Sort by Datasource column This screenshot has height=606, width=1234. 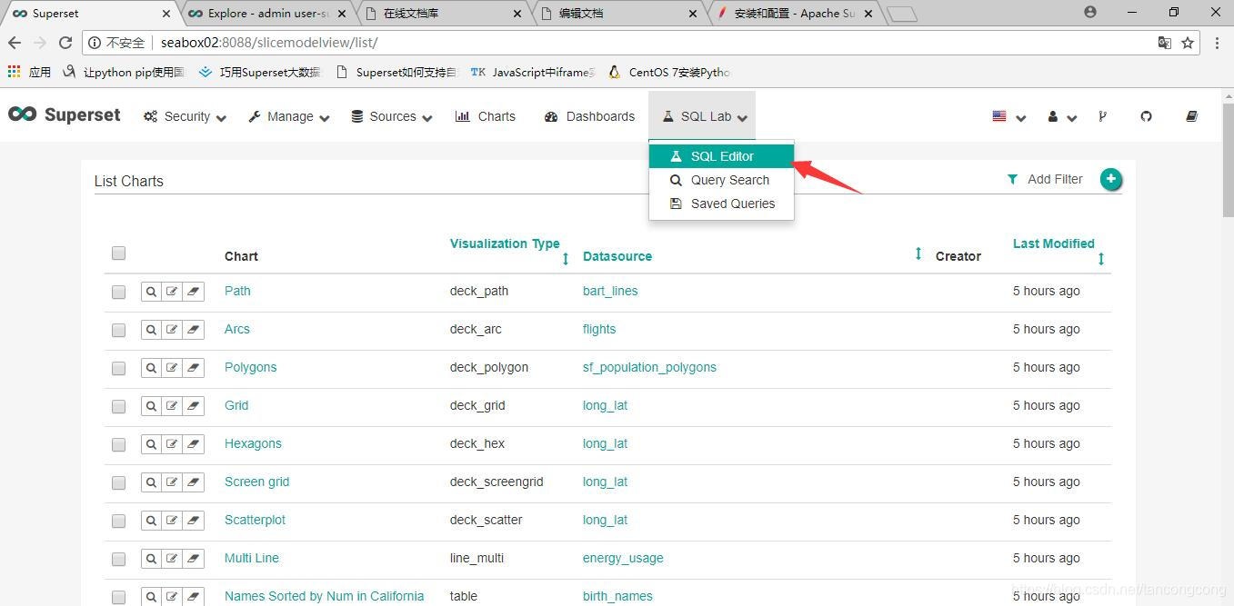617,256
